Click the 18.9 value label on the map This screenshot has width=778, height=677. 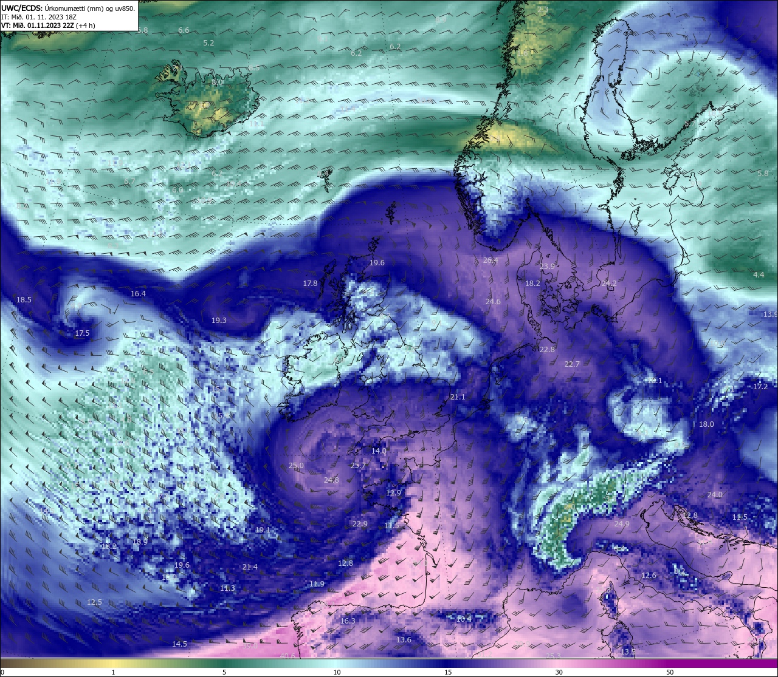[140, 542]
